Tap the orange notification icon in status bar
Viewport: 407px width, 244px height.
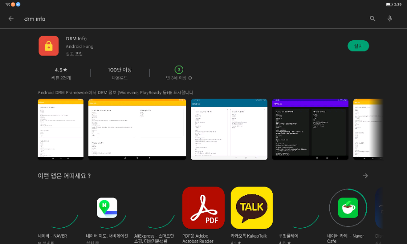click(x=13, y=4)
